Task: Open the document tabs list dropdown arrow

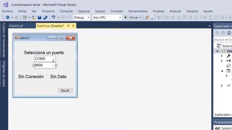Action: click(x=210, y=26)
